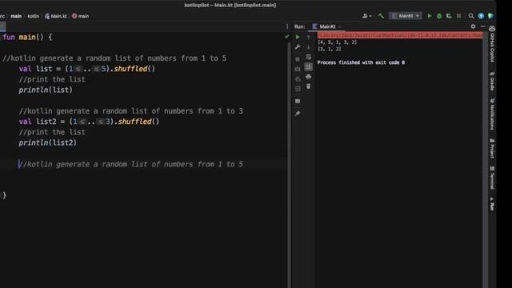This screenshot has height=288, width=512.
Task: Clear all console output trash icon
Action: point(308,86)
